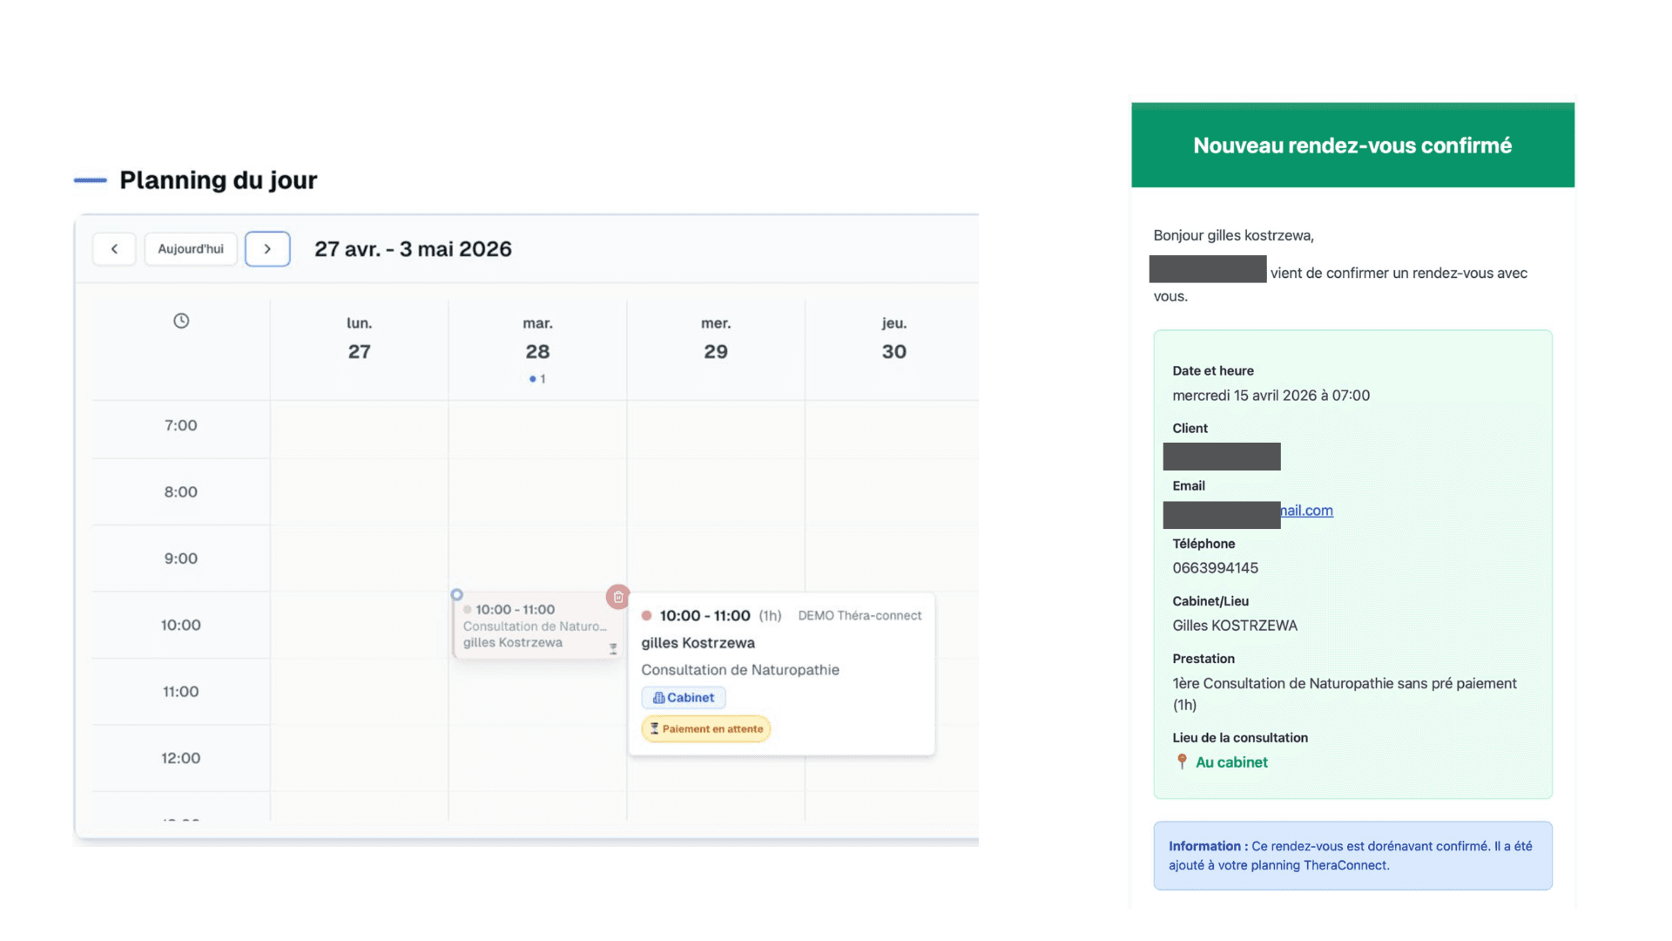Select the mer. 29 day column header
Viewport: 1672px width, 941px height.
point(715,338)
